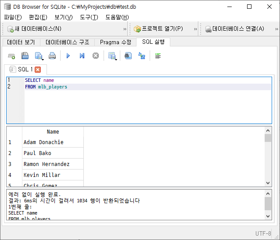Switch to Pragma 수정 tab
Screen dimensions: 280x240
click(115, 42)
